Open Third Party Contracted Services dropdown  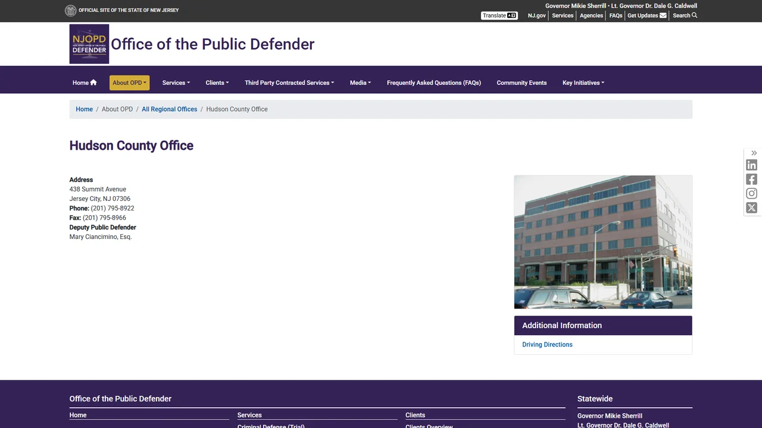click(x=289, y=83)
